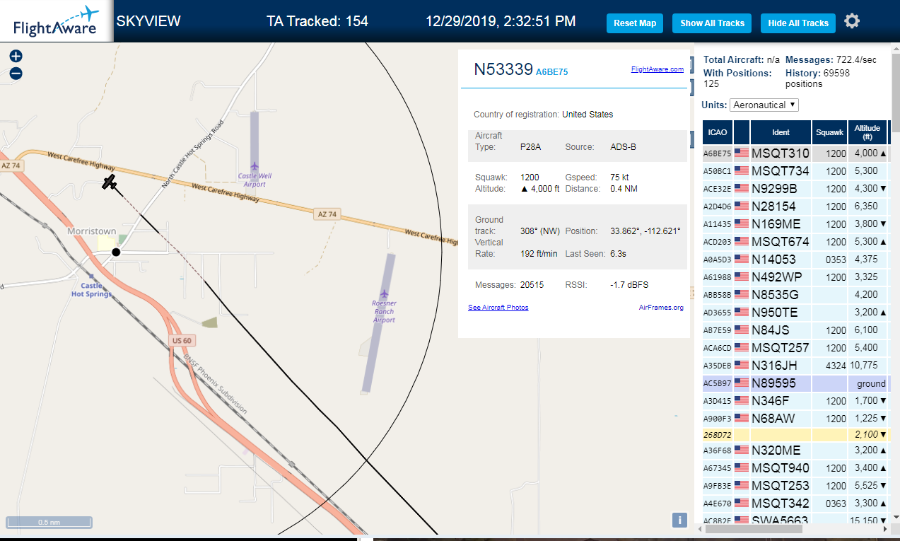Open the map info 'i' button
The image size is (900, 541).
(679, 520)
